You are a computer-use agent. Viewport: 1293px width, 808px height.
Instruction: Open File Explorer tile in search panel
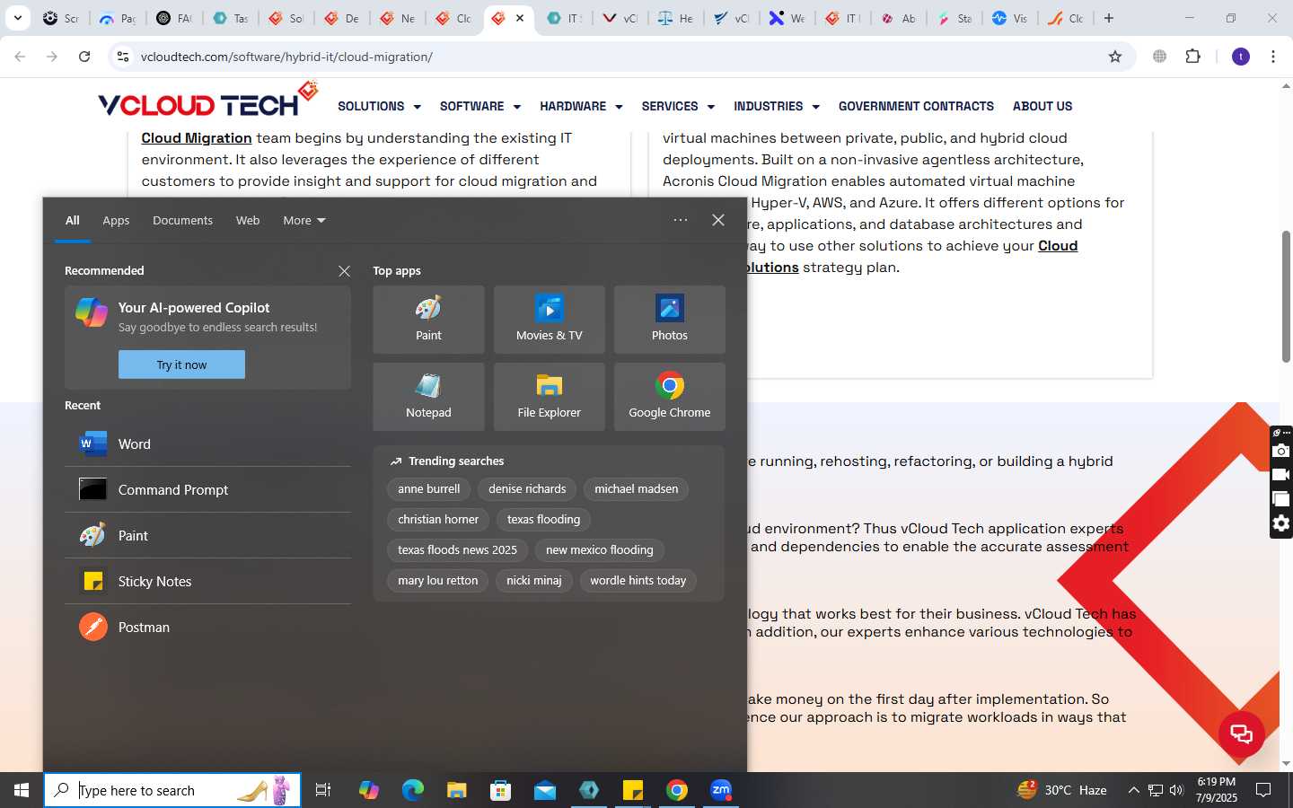[x=549, y=397]
